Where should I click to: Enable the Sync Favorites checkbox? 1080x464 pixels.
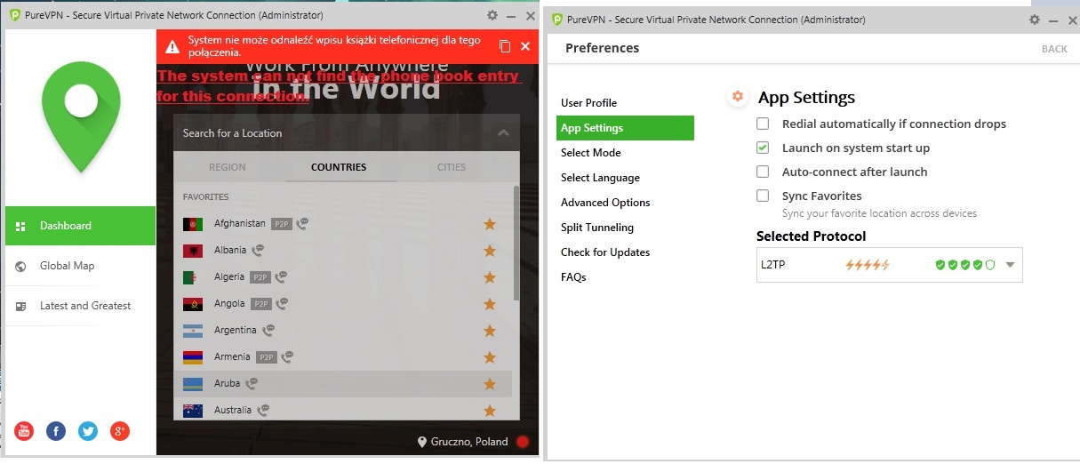pyautogui.click(x=763, y=196)
